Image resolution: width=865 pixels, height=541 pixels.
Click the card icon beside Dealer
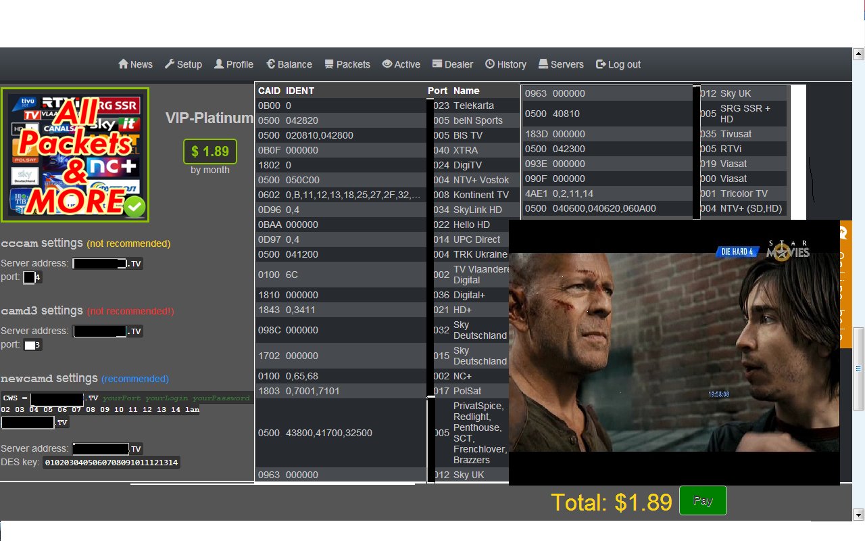(x=437, y=64)
